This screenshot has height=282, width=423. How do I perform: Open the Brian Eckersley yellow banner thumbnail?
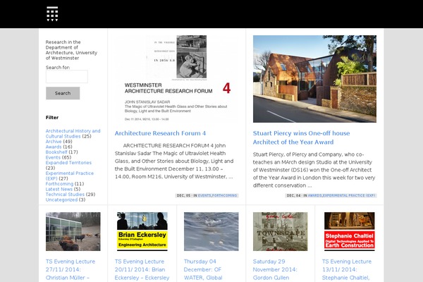[x=142, y=231]
